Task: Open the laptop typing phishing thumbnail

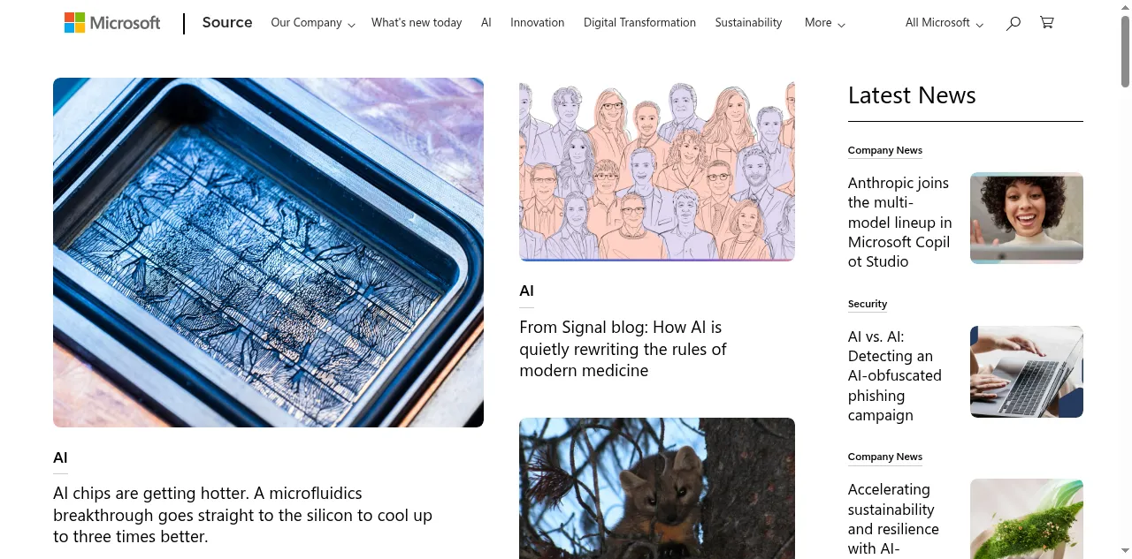Action: click(1027, 372)
